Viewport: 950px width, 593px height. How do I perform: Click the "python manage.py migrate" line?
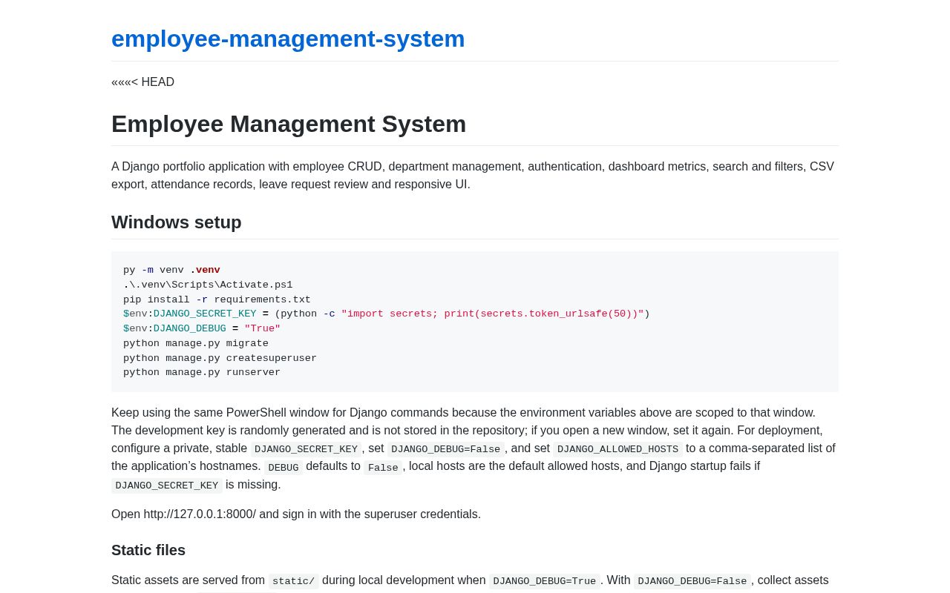click(x=196, y=343)
